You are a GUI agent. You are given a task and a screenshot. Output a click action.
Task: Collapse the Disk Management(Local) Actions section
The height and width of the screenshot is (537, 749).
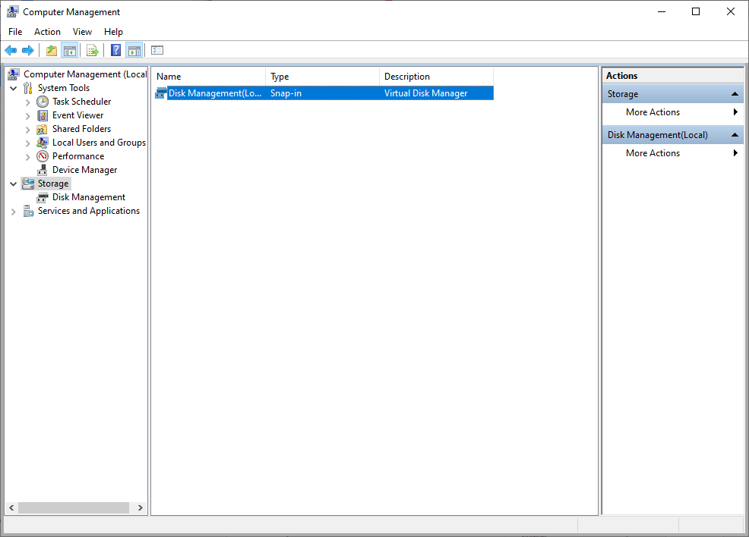tap(735, 134)
